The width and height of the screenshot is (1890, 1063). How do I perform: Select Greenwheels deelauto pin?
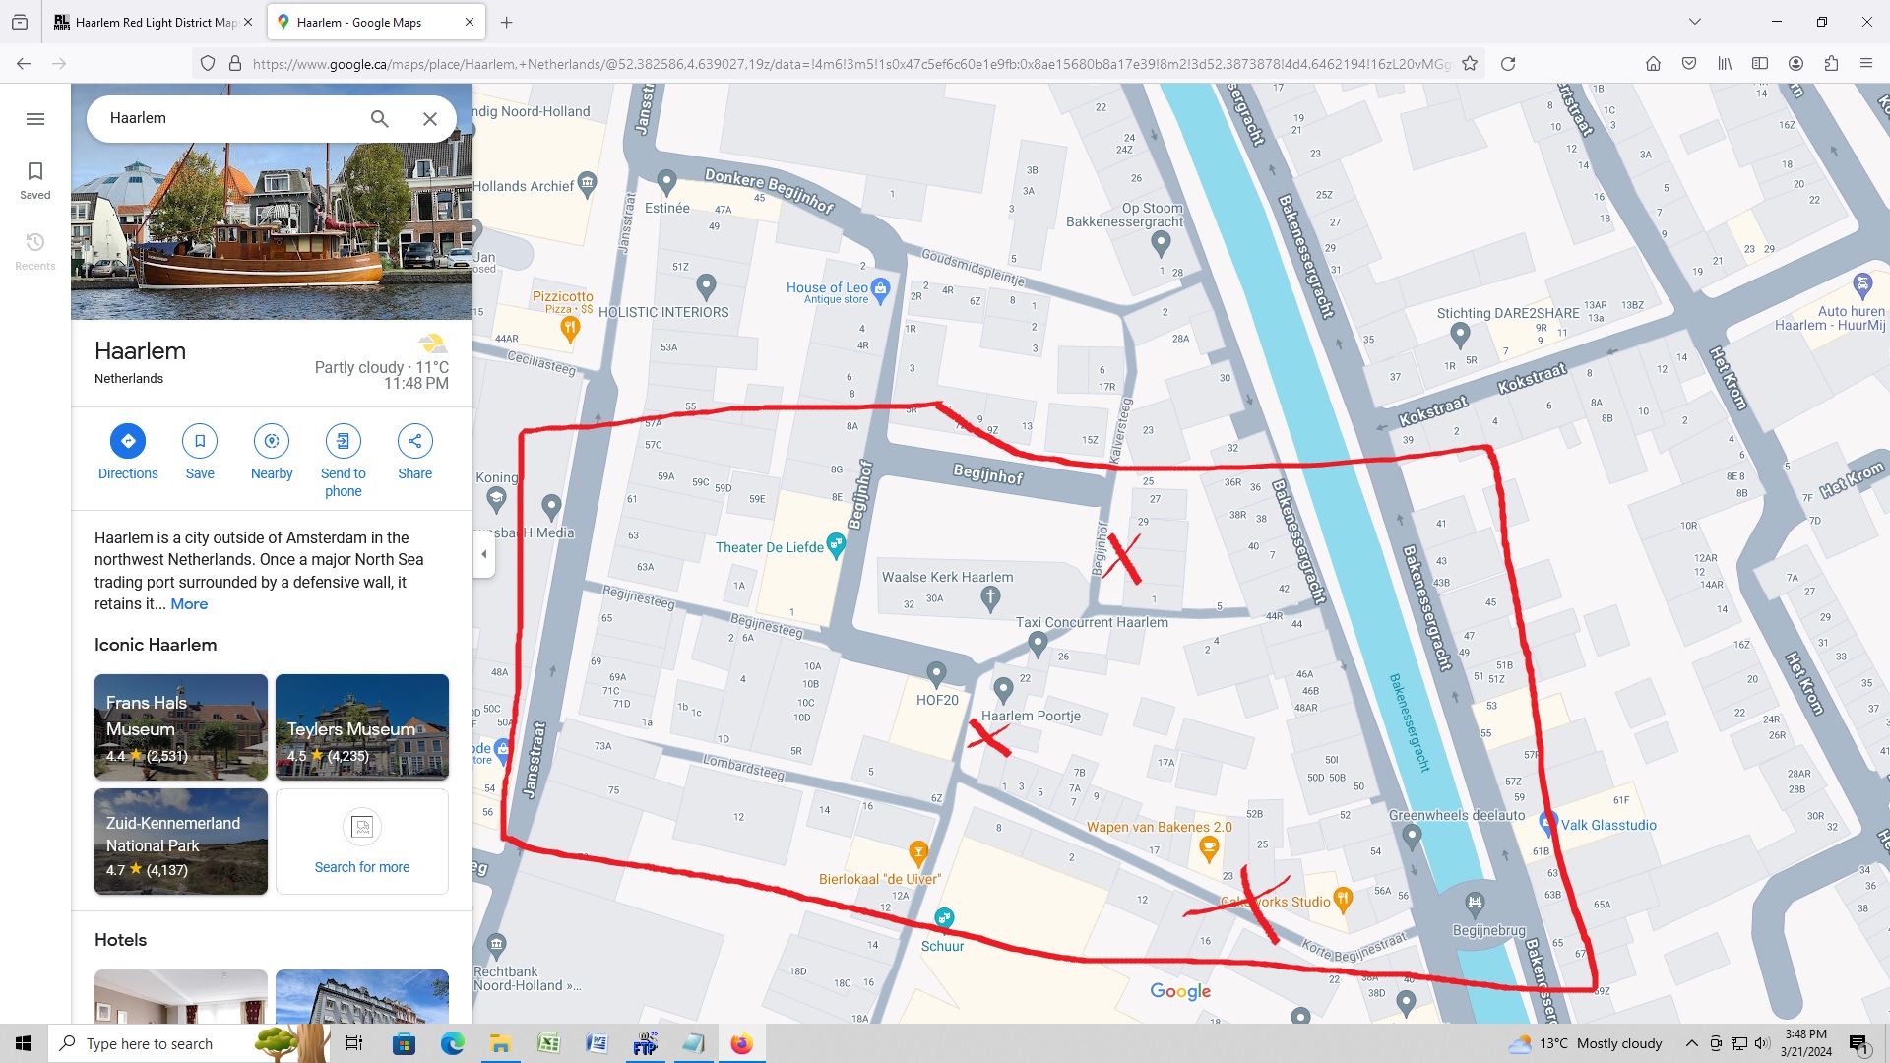(x=1412, y=838)
